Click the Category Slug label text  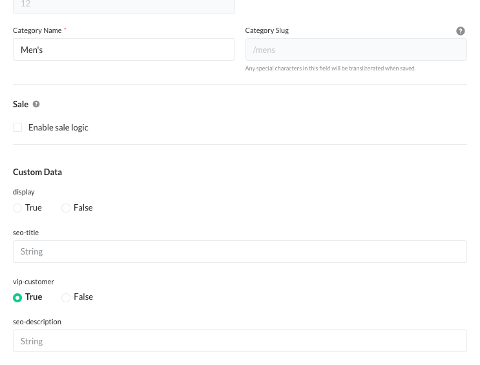pos(267,30)
